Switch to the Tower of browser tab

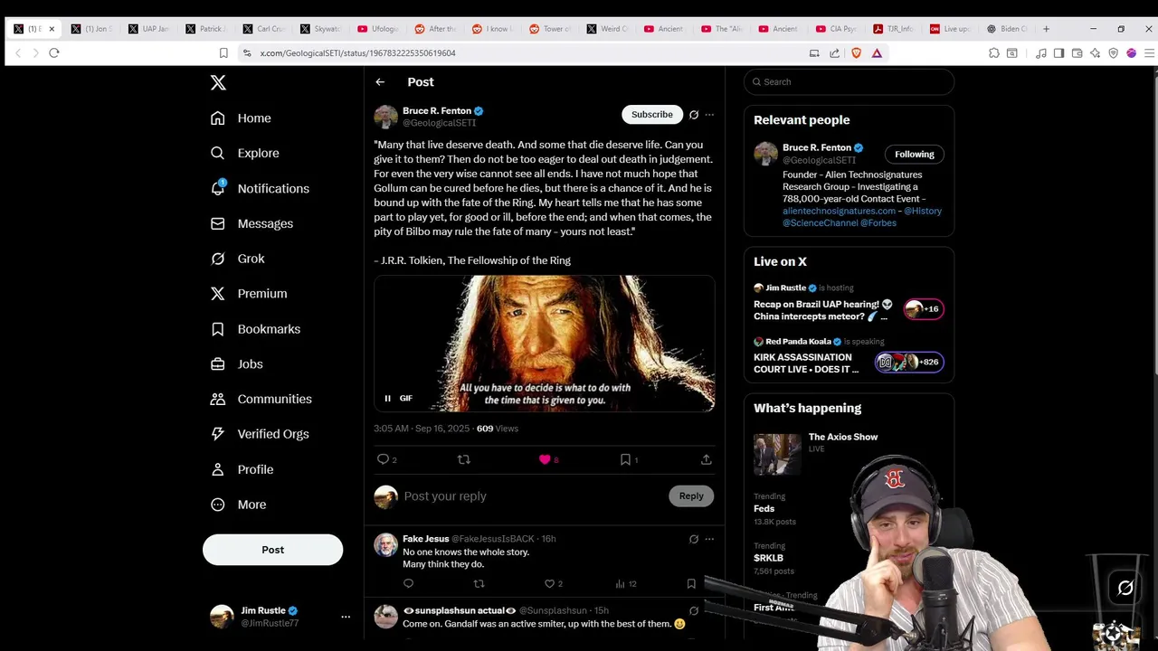pyautogui.click(x=550, y=29)
